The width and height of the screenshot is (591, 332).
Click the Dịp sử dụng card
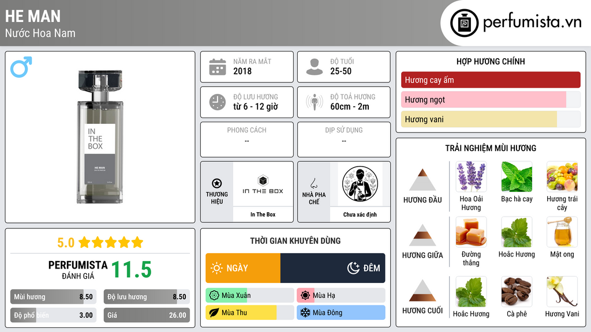point(344,139)
